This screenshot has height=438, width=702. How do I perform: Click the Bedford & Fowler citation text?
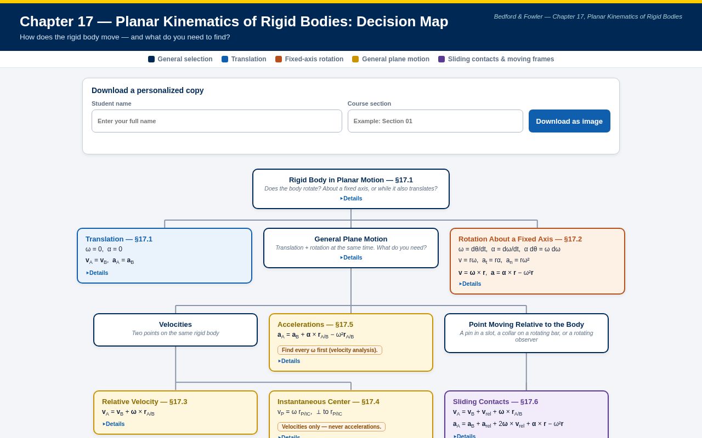coord(588,16)
